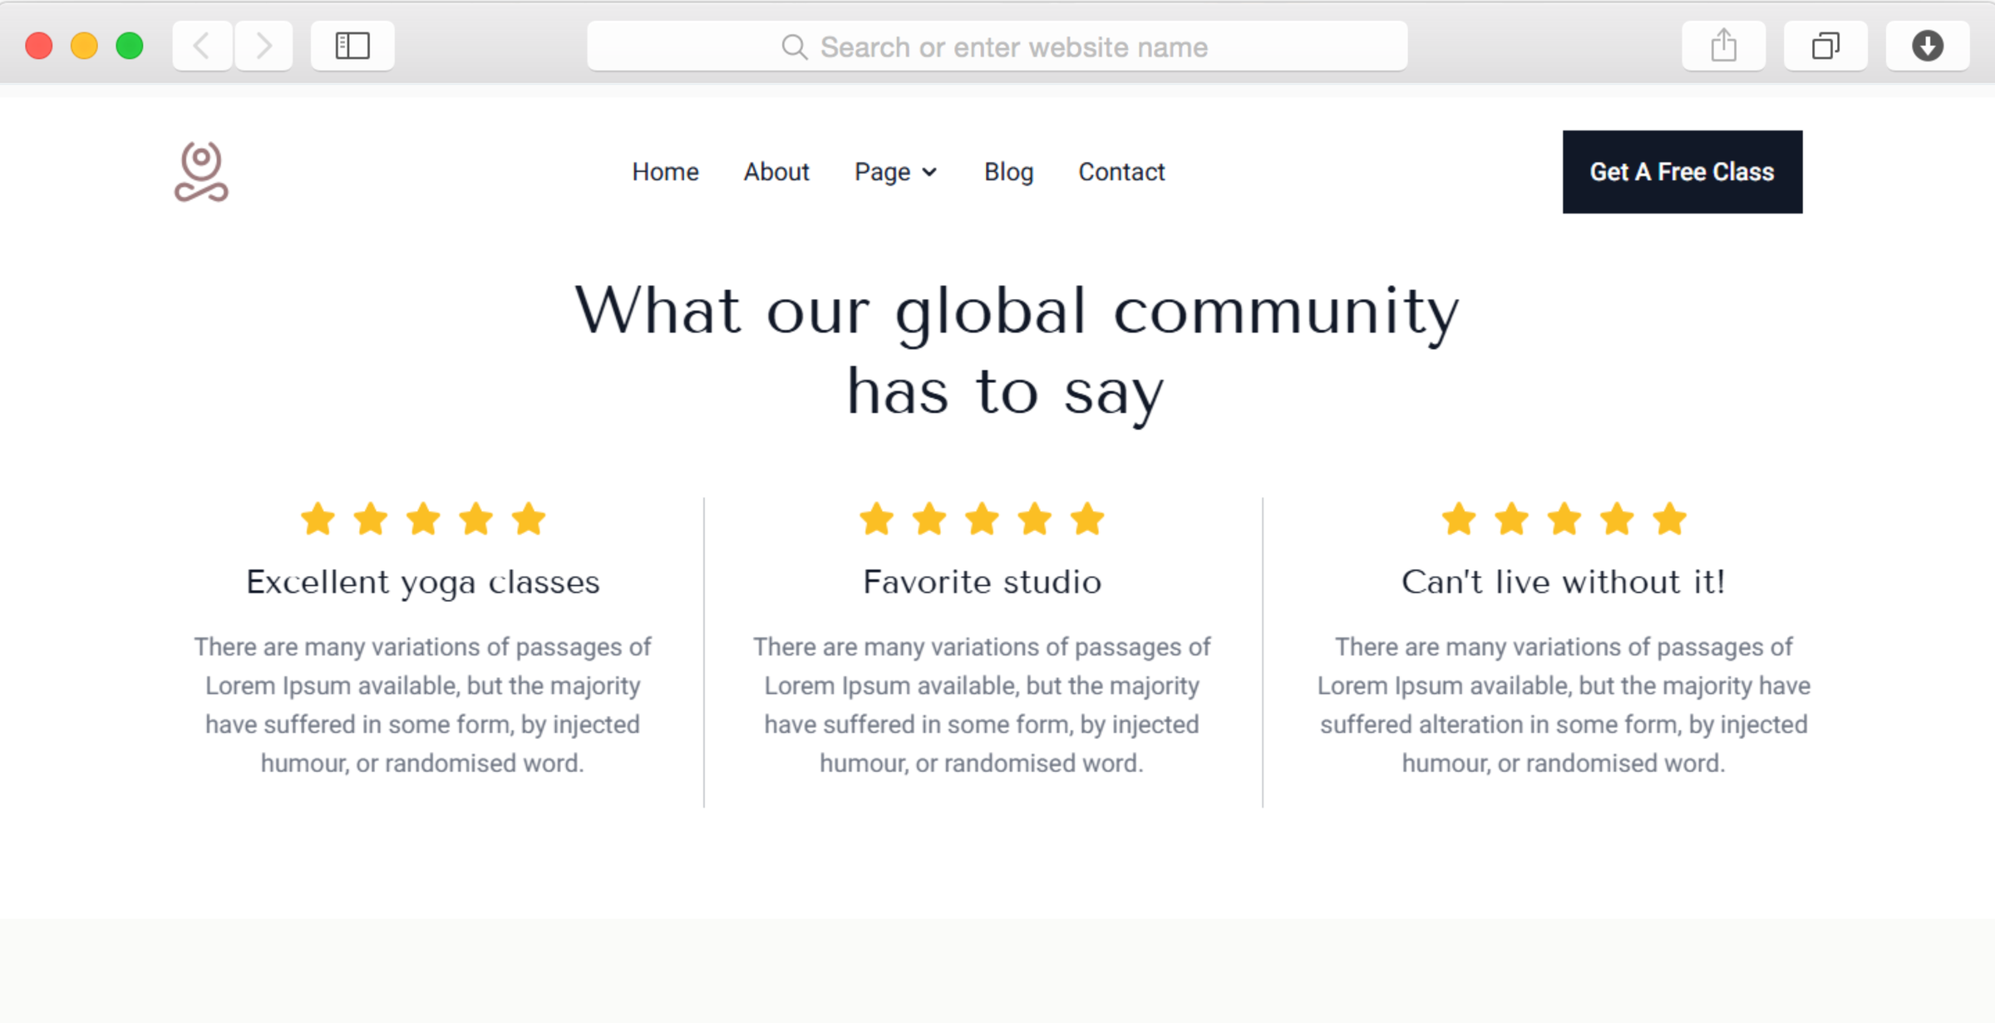Click middle star above Can't live without it
Image resolution: width=1995 pixels, height=1023 pixels.
click(x=1564, y=519)
